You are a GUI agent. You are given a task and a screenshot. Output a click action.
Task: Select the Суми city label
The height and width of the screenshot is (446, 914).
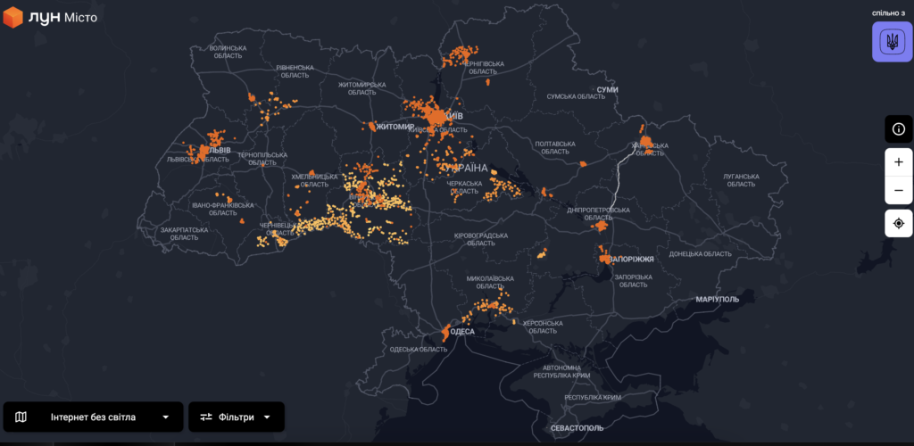tap(608, 89)
